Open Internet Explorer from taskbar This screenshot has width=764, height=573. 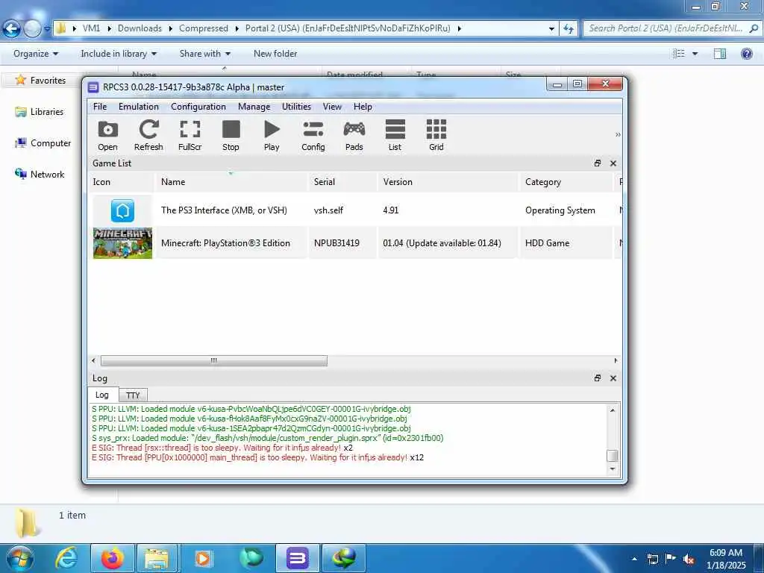pyautogui.click(x=66, y=558)
